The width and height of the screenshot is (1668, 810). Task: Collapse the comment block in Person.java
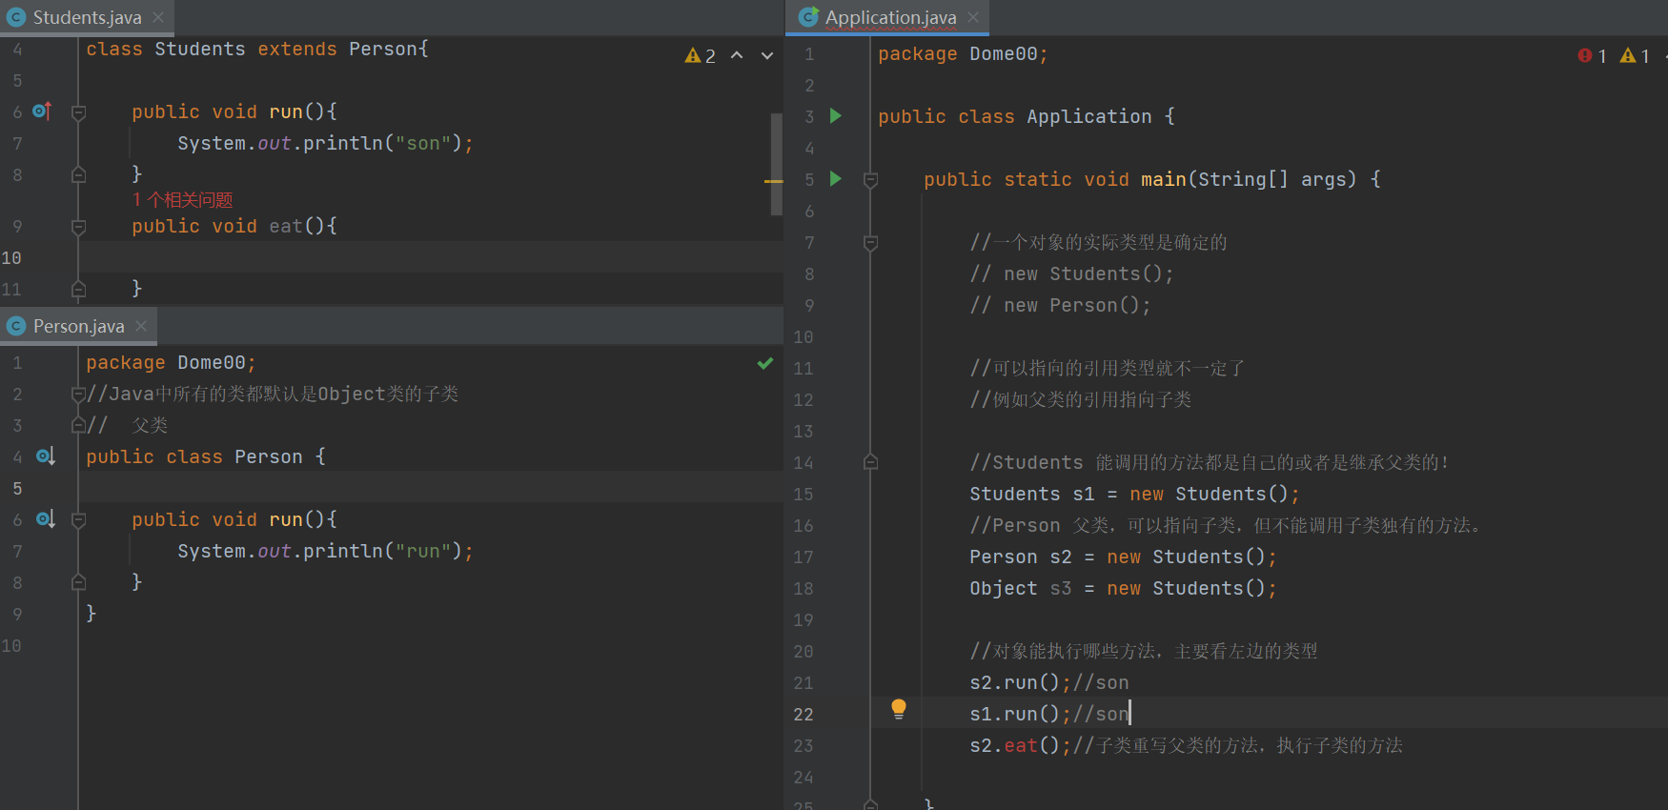[x=79, y=394]
